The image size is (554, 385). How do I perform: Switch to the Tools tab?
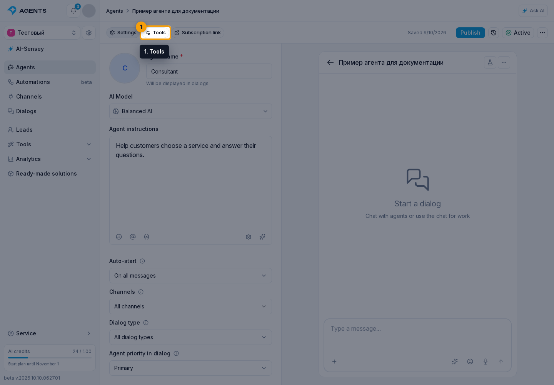[155, 33]
